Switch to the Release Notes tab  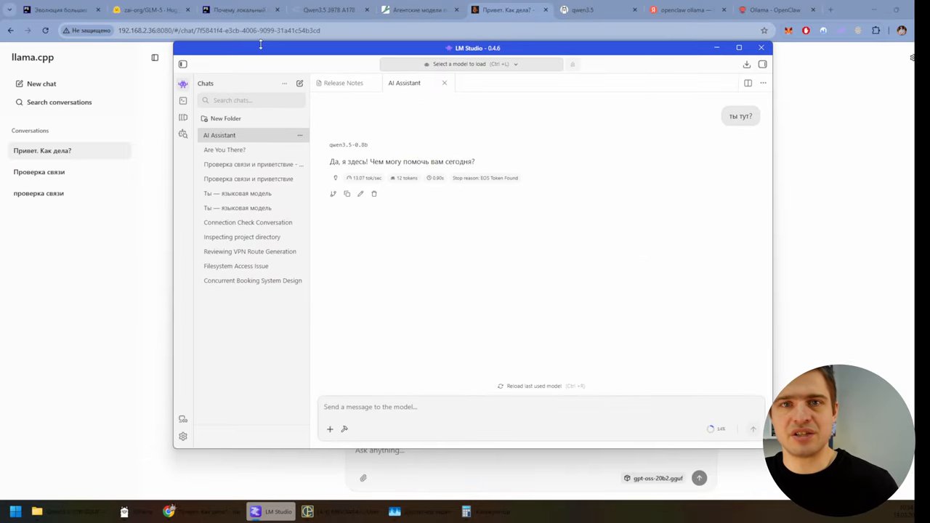click(x=339, y=83)
